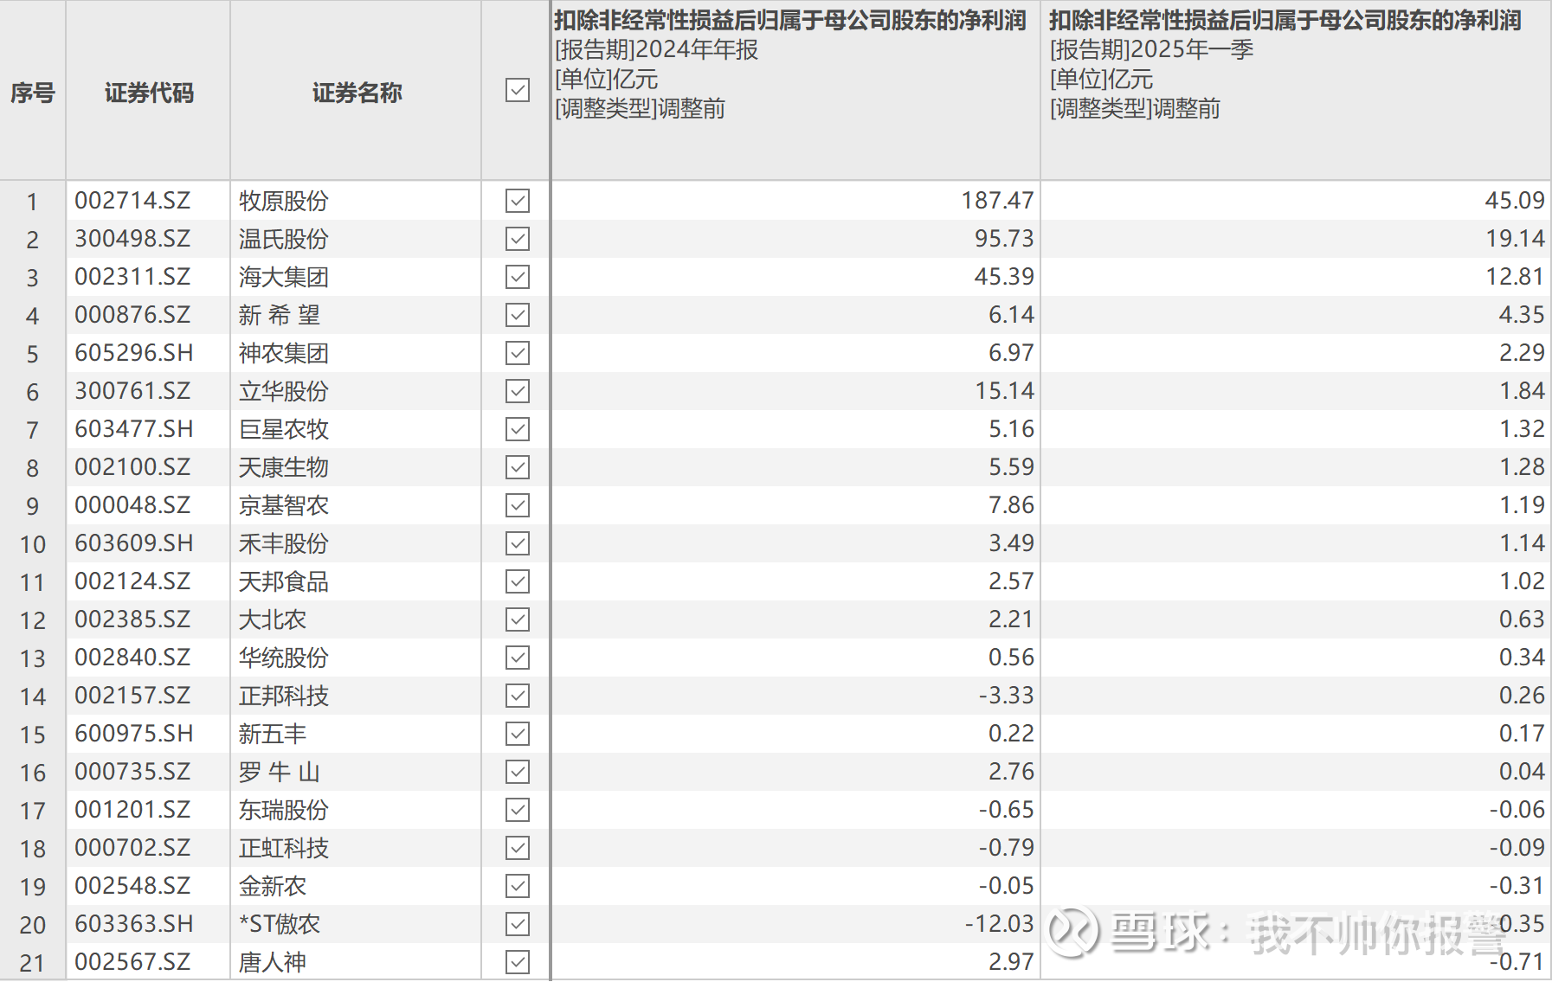Select stock code 300761.SZ
1552x982 pixels.
coord(132,391)
